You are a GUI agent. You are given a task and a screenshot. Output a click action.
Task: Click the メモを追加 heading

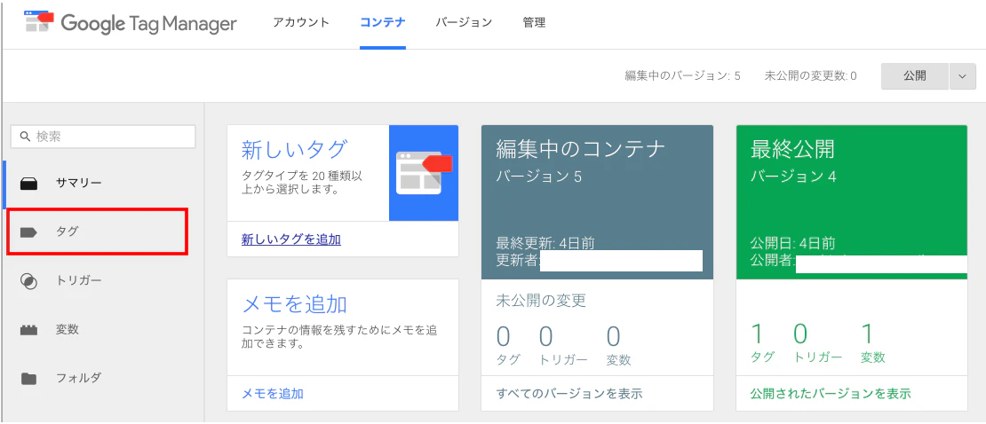coord(294,304)
